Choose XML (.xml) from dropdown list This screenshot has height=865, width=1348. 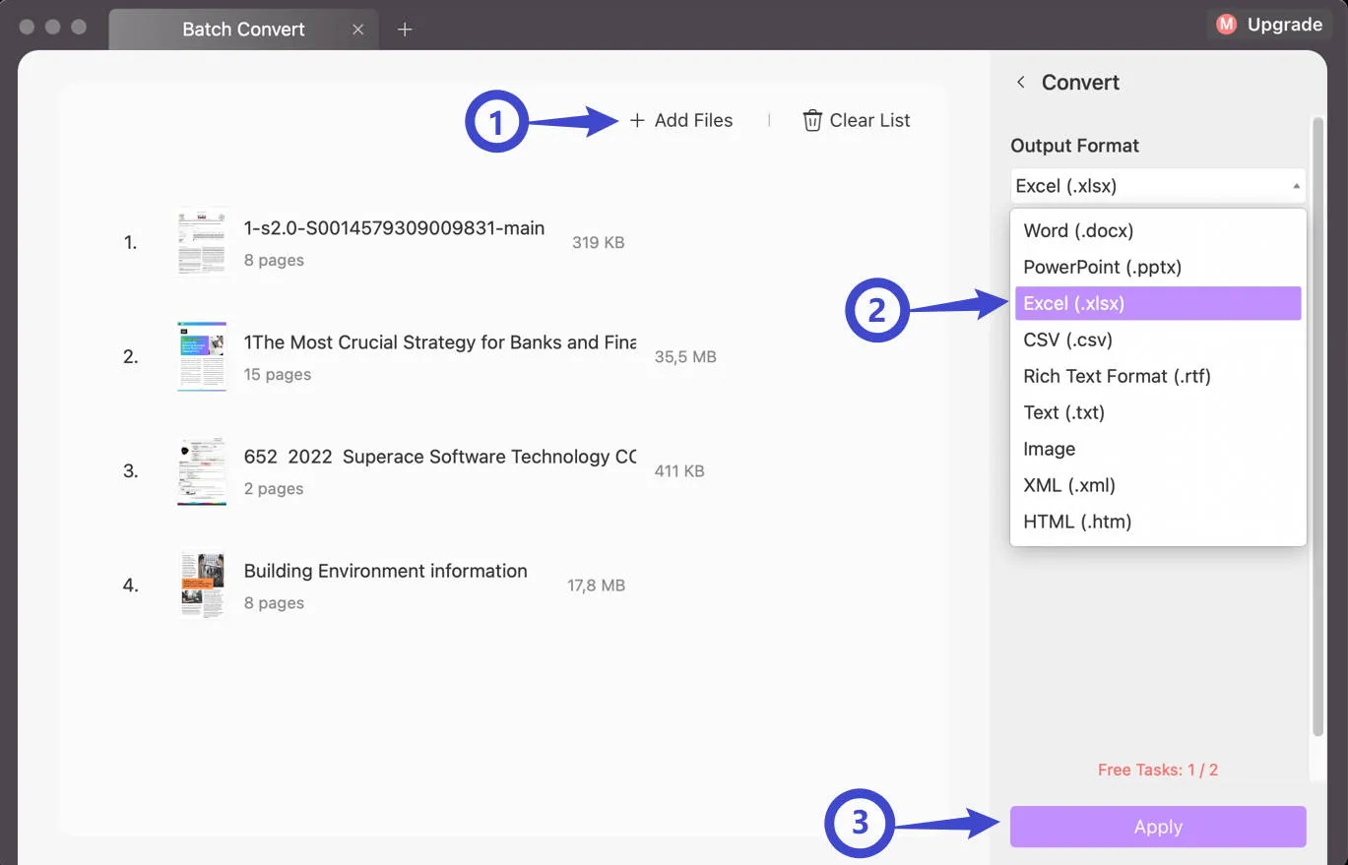pyautogui.click(x=1158, y=485)
